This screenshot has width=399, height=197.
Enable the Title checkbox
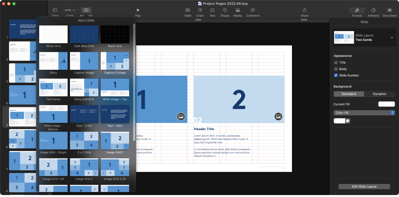336,62
